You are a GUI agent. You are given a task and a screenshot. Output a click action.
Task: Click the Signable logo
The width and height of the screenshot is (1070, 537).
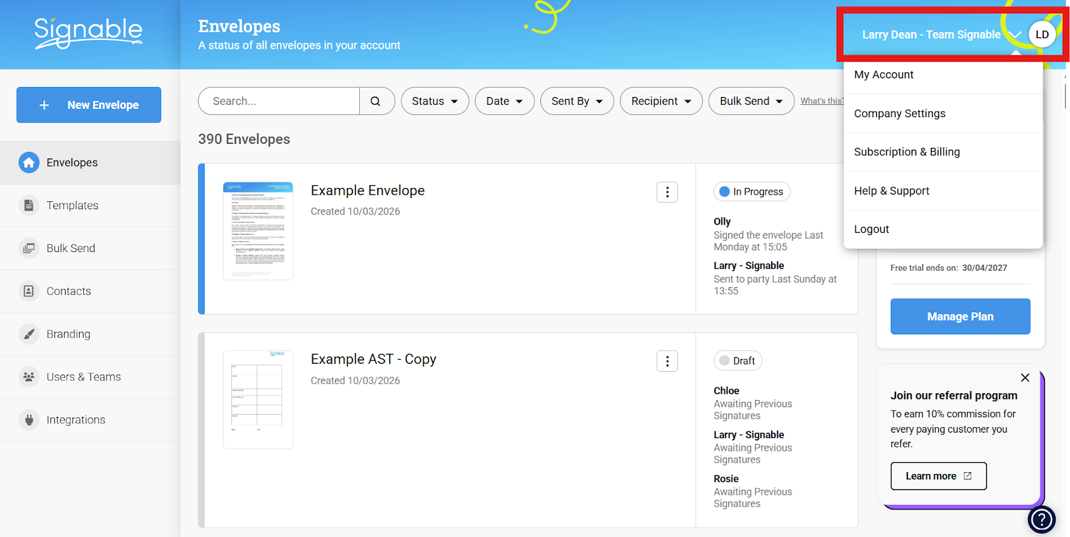pyautogui.click(x=88, y=33)
